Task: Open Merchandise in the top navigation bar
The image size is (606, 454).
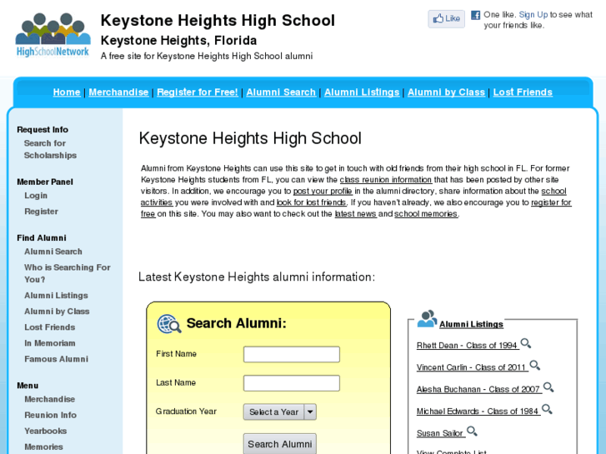Action: pyautogui.click(x=118, y=92)
